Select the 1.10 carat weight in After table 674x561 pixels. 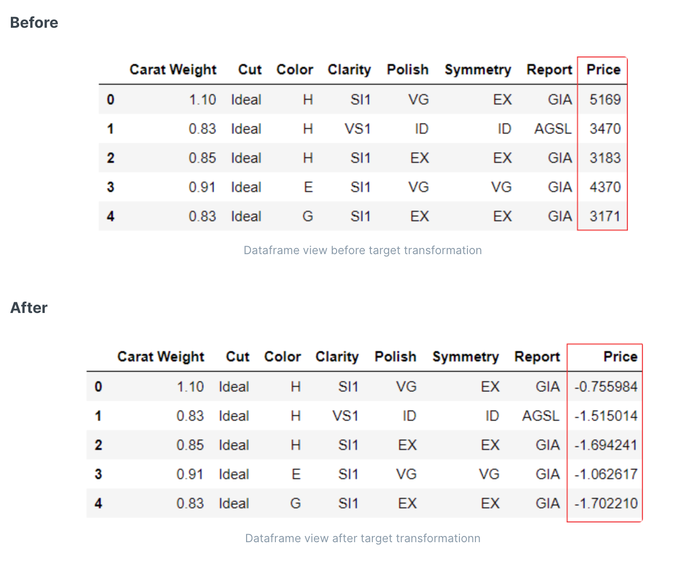click(x=190, y=387)
